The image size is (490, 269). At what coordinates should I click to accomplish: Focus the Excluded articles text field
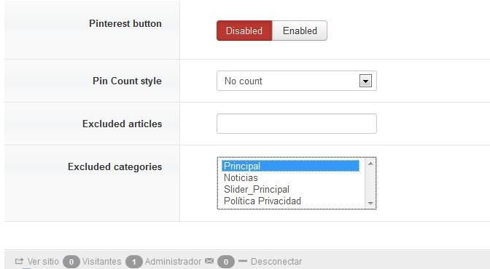pos(296,124)
